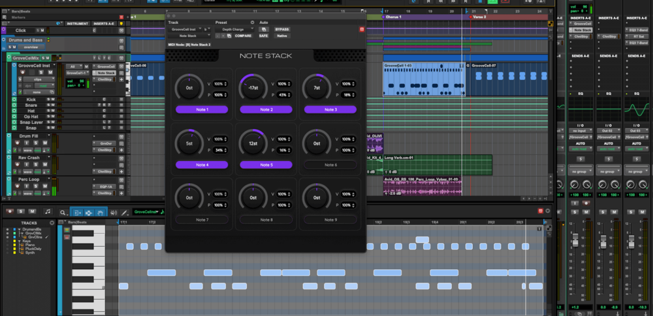
Task: Select the Grabber hand tool in MIDI editor
Action: [x=100, y=212]
